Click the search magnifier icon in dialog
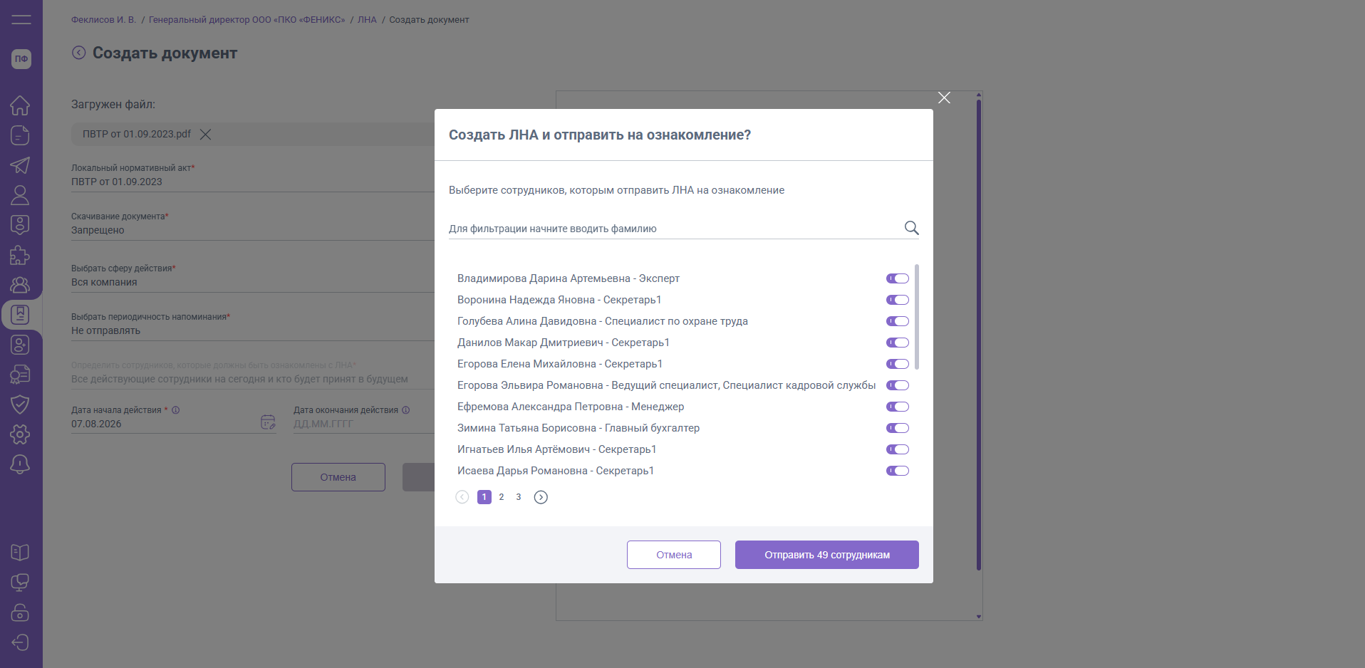The width and height of the screenshot is (1365, 668). click(x=911, y=228)
